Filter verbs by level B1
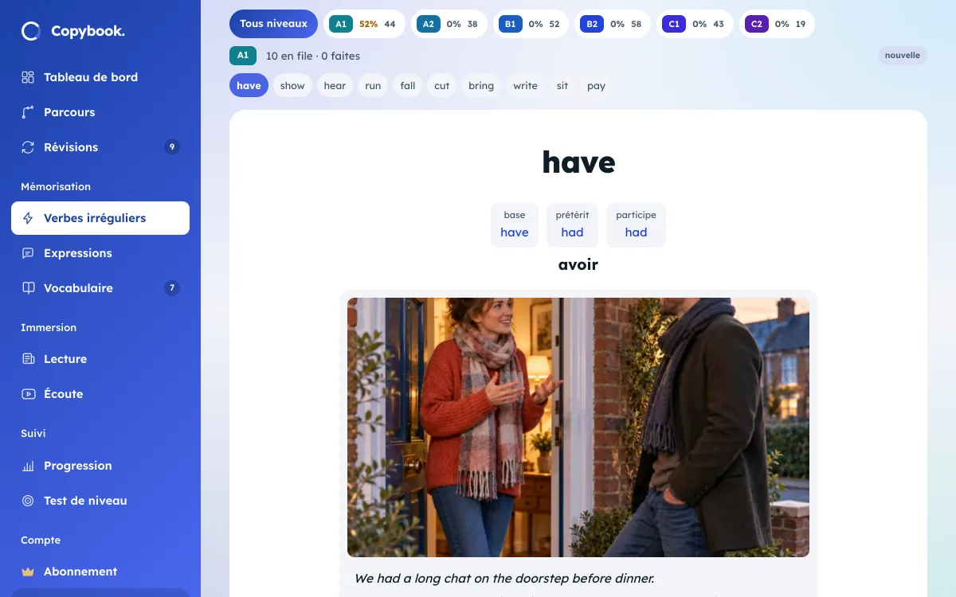This screenshot has height=597, width=956. pyautogui.click(x=531, y=24)
